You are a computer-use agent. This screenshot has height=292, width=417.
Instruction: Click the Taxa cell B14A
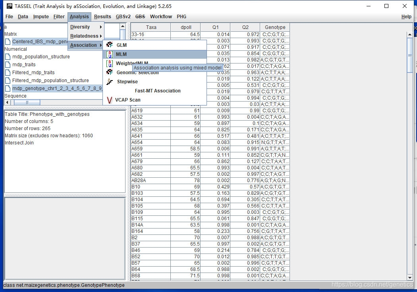pyautogui.click(x=151, y=225)
